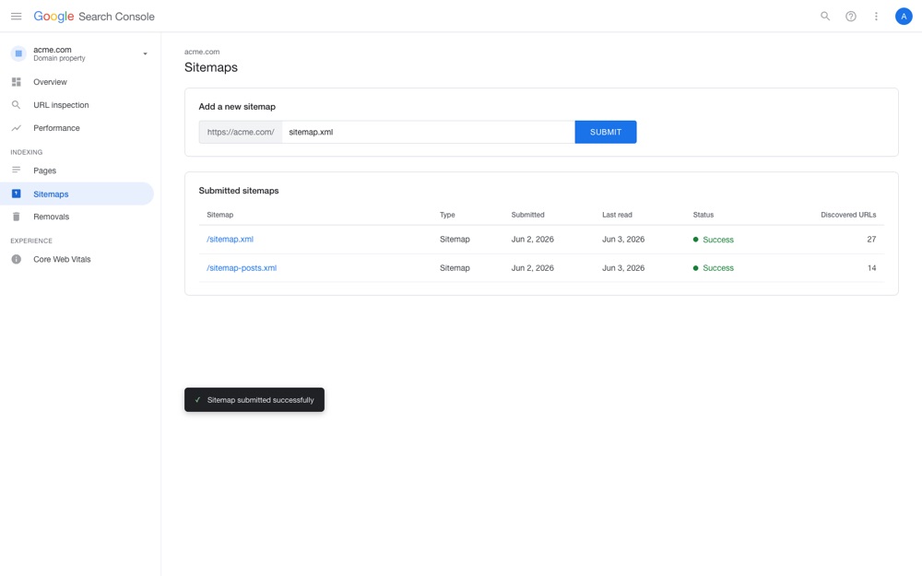Screen dimensions: 922x576
Task: Click the Sitemap submitted successfully toast
Action: click(x=254, y=400)
